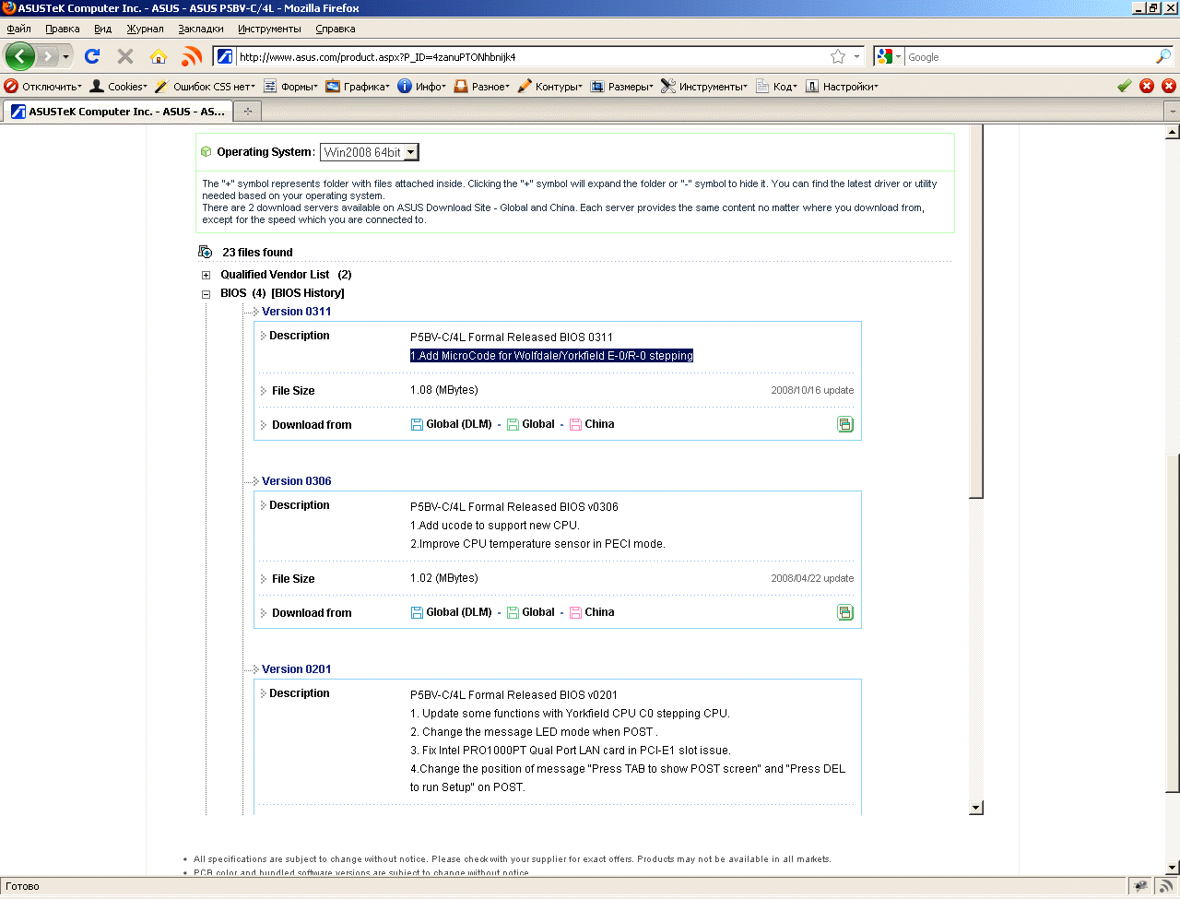Open Version 0306 mirror list icon

click(x=845, y=612)
